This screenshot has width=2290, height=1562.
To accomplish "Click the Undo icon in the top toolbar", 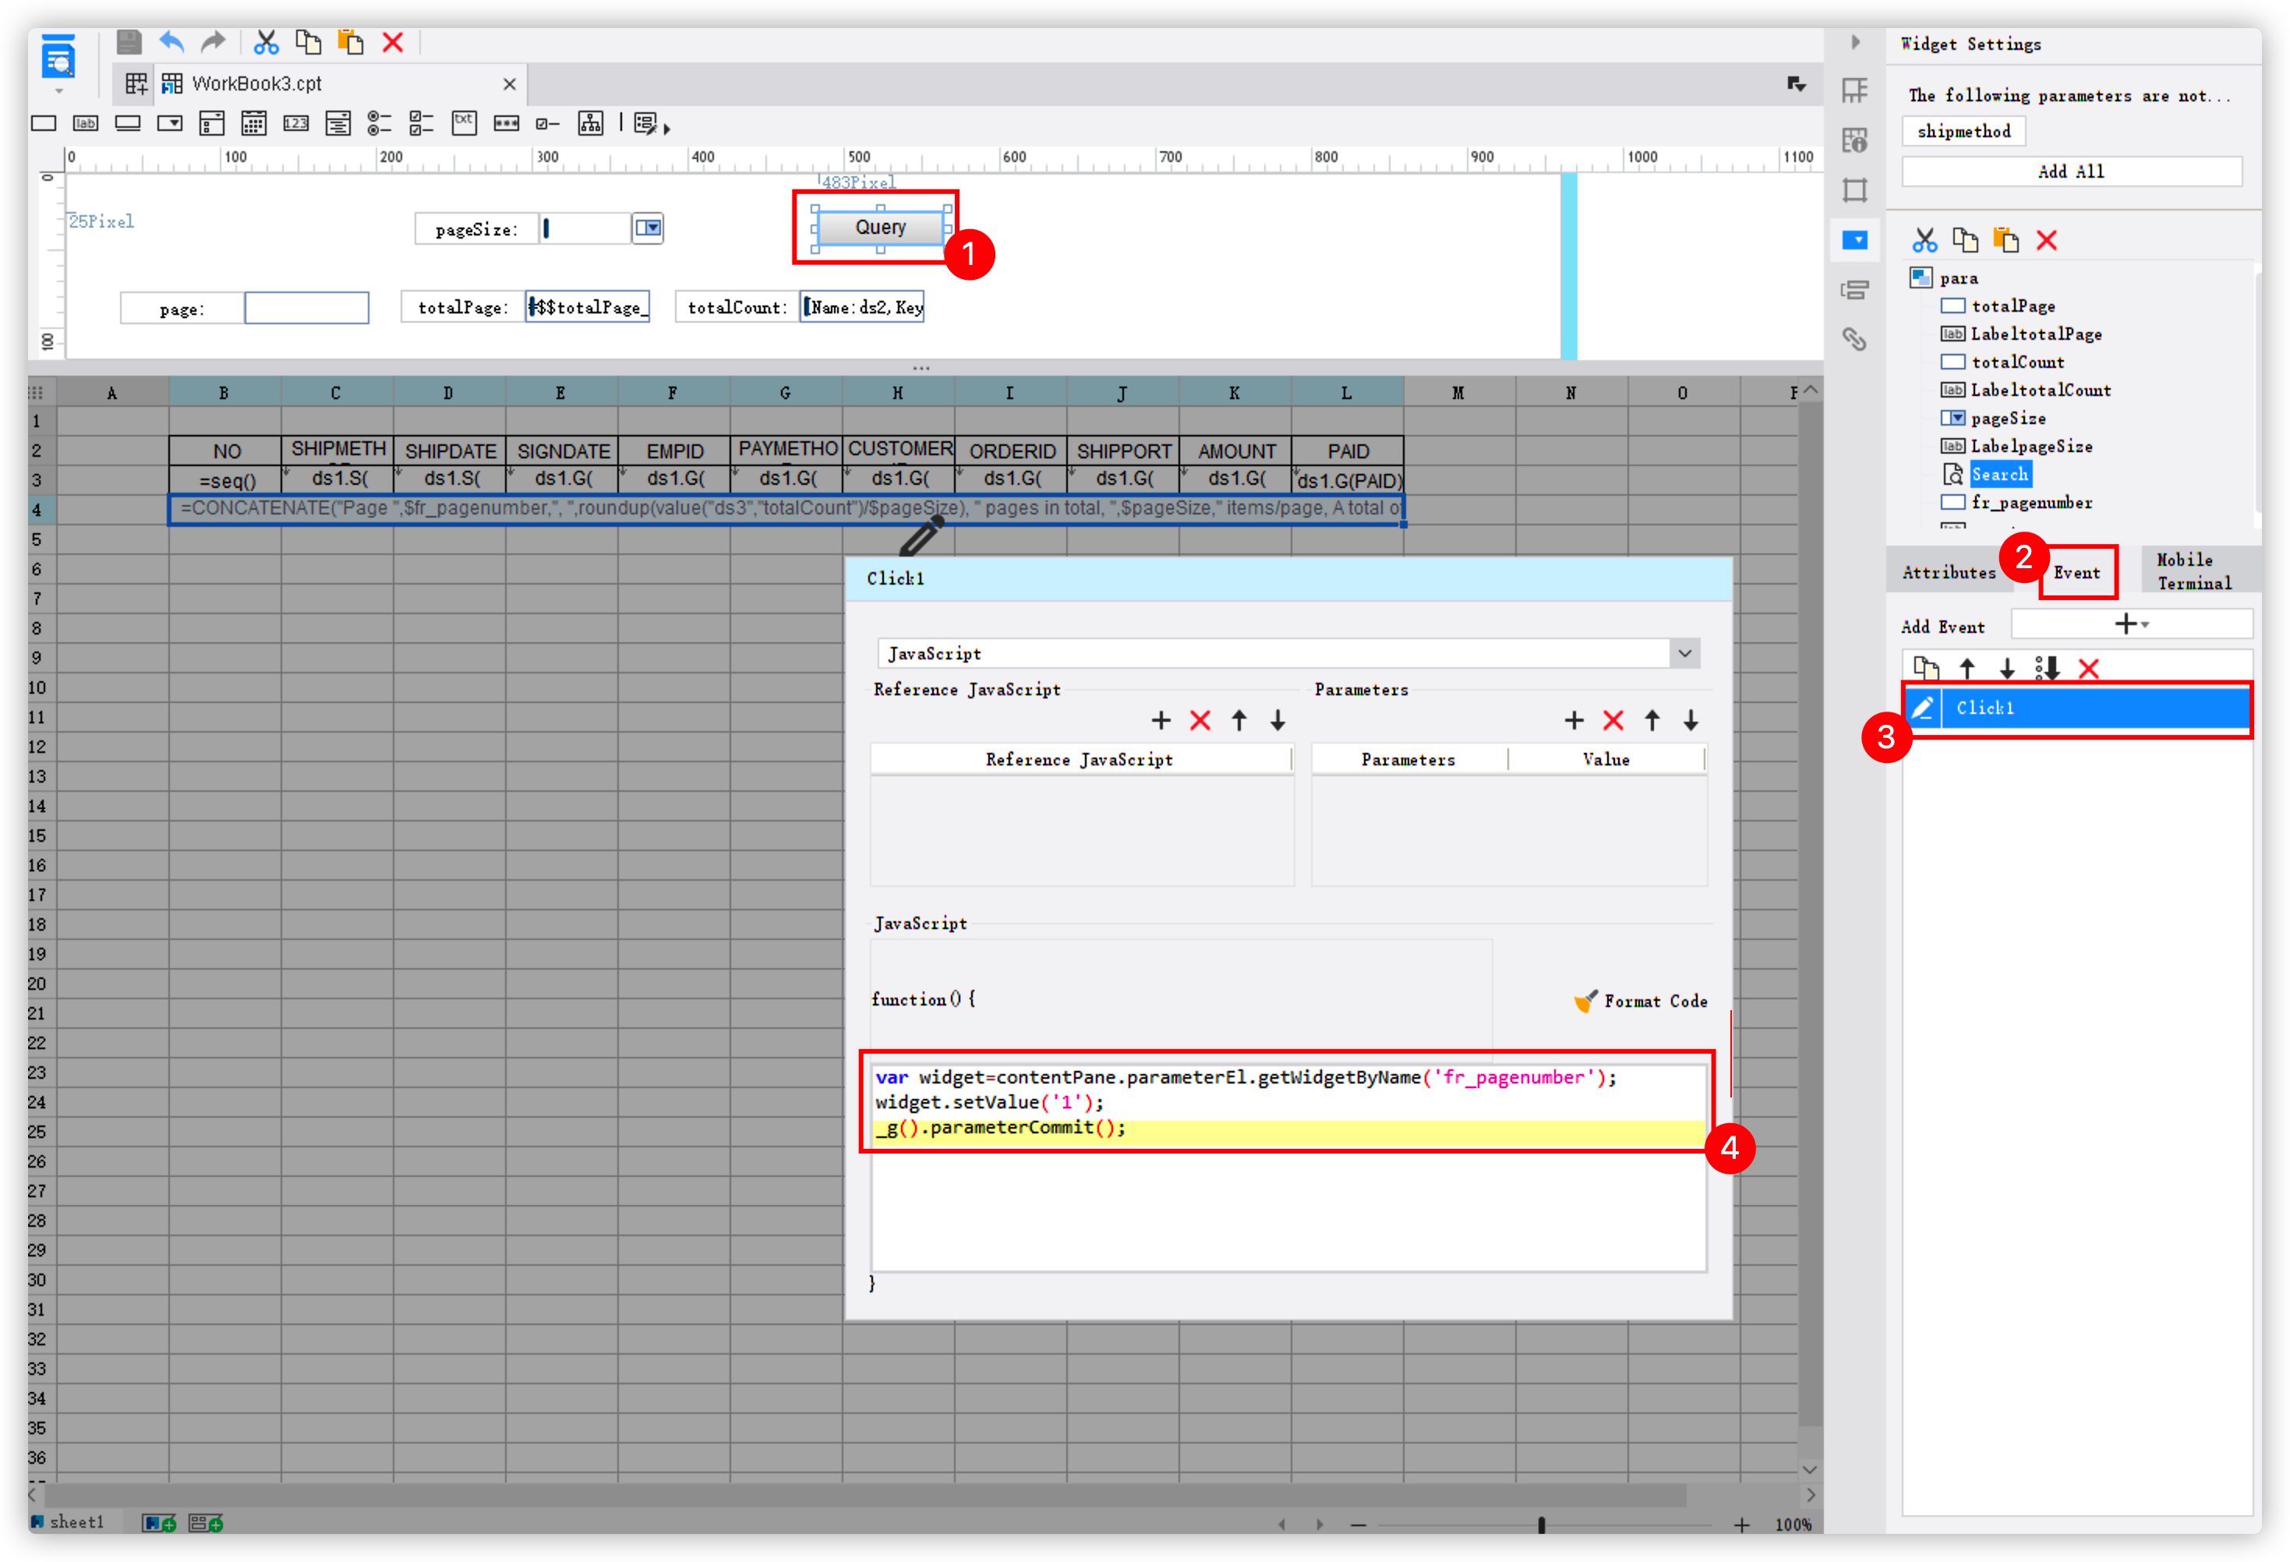I will coord(171,42).
